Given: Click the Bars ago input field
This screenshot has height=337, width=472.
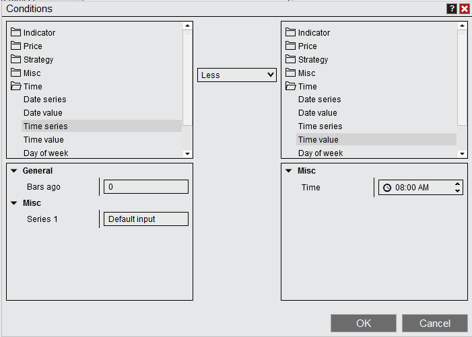Looking at the screenshot, I should [146, 187].
